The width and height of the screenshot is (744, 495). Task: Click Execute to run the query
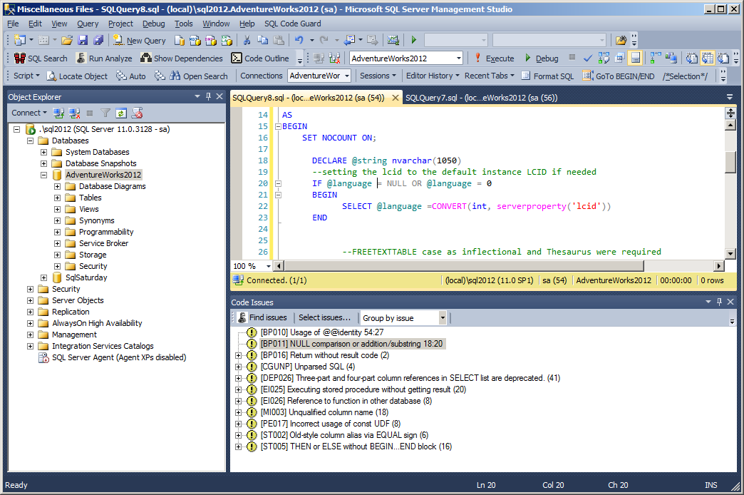pyautogui.click(x=494, y=58)
